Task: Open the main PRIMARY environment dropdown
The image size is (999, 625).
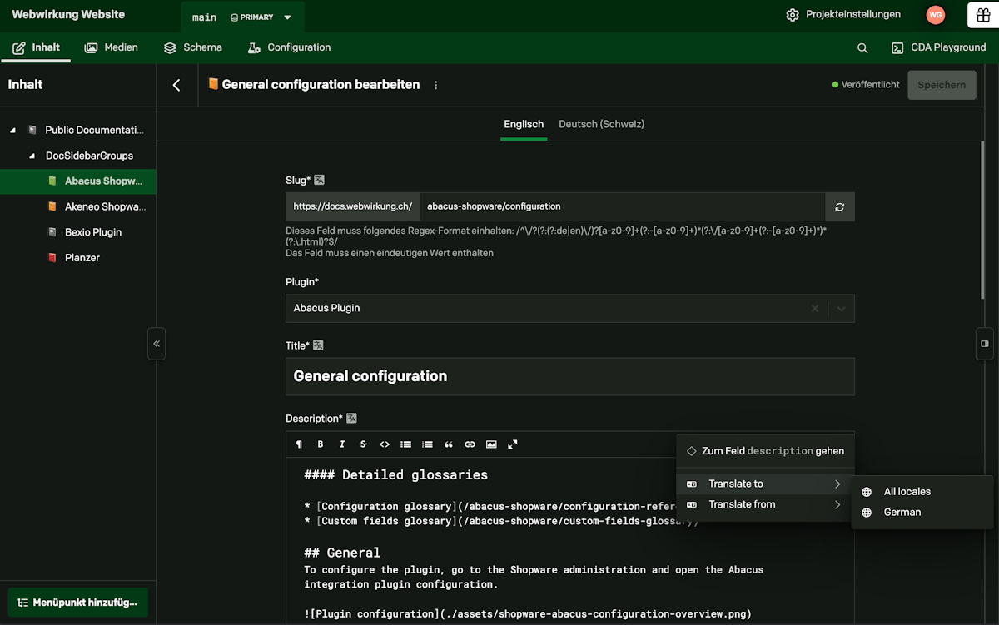Action: coord(242,17)
